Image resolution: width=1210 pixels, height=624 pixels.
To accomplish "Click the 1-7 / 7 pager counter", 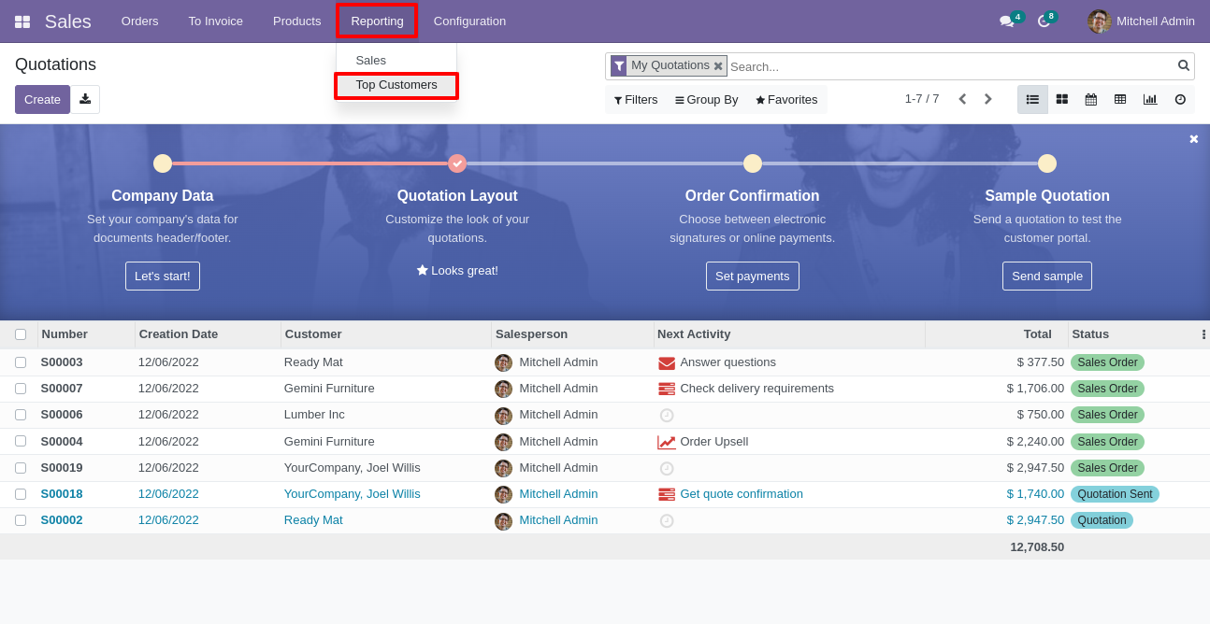I will click(x=922, y=99).
